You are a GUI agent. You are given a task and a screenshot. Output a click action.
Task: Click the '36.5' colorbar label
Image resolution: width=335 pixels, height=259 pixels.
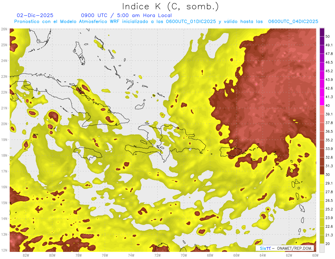click(x=329, y=131)
